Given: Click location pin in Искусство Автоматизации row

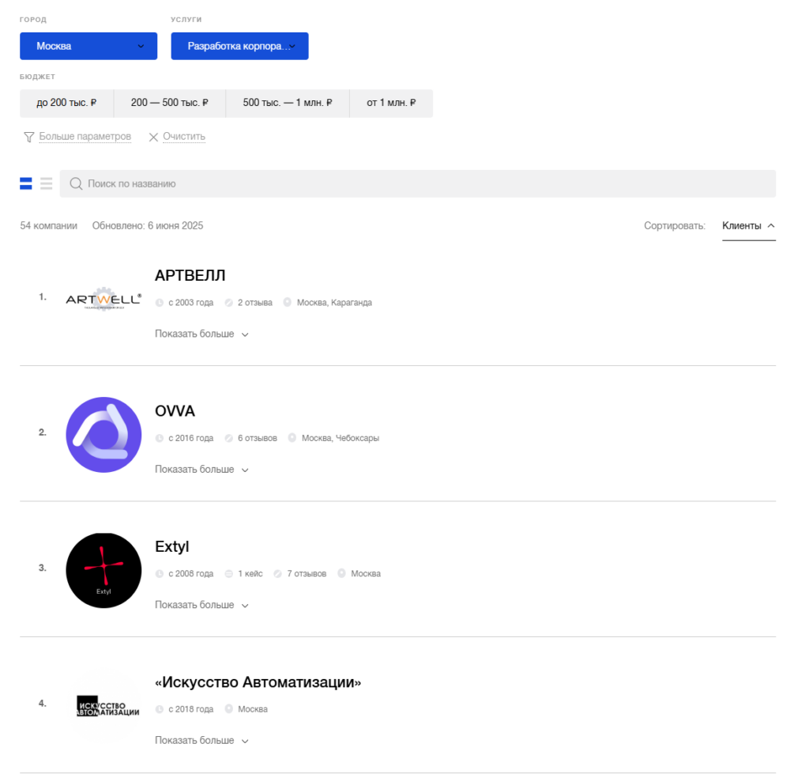Looking at the screenshot, I should click(x=228, y=709).
